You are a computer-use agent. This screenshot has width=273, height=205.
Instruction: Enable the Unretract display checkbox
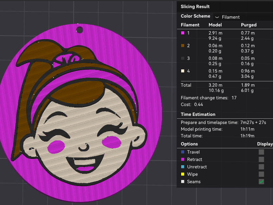click(x=261, y=167)
